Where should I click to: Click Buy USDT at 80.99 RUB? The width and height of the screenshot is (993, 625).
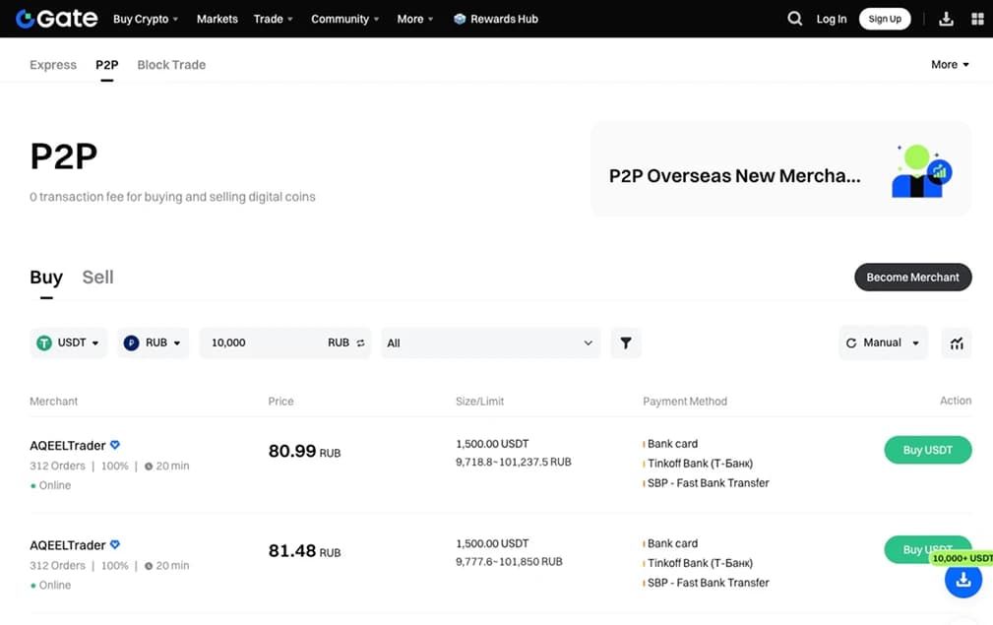pyautogui.click(x=927, y=450)
